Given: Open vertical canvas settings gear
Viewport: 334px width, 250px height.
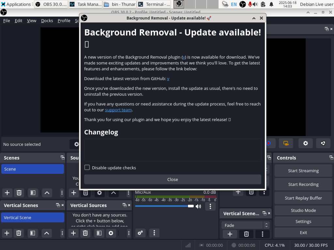Looking at the screenshot, I should tap(305, 143).
